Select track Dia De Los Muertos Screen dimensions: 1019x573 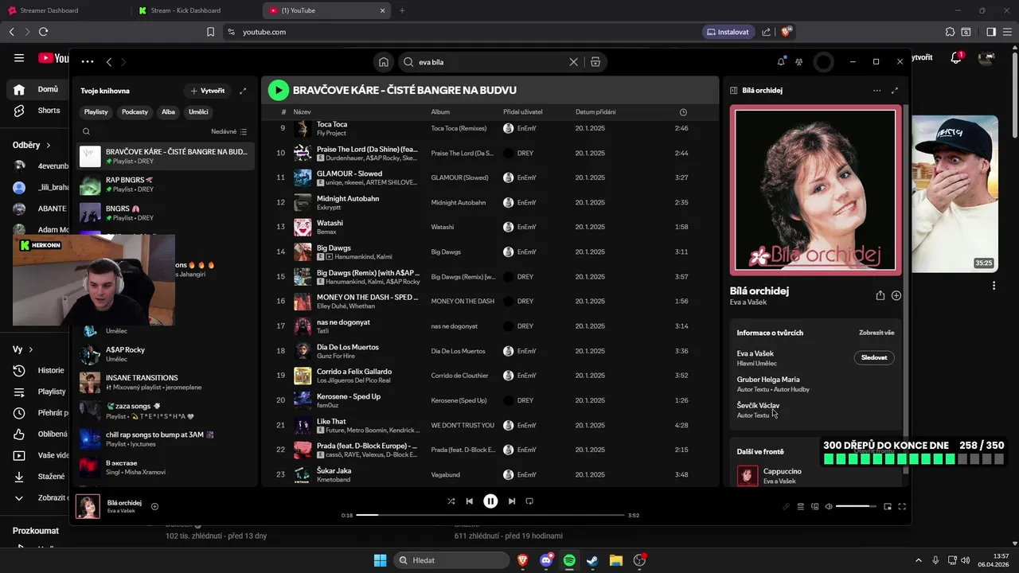coord(490,351)
